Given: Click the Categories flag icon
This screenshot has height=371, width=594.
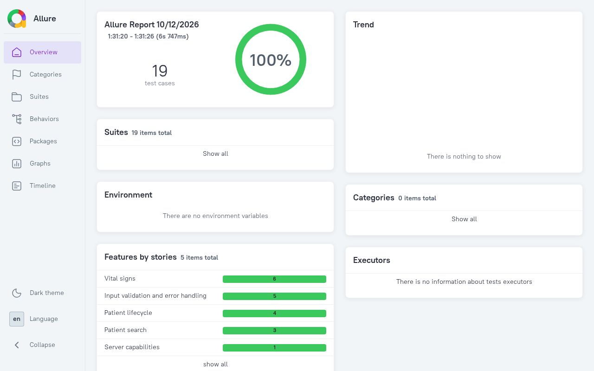Looking at the screenshot, I should (17, 75).
